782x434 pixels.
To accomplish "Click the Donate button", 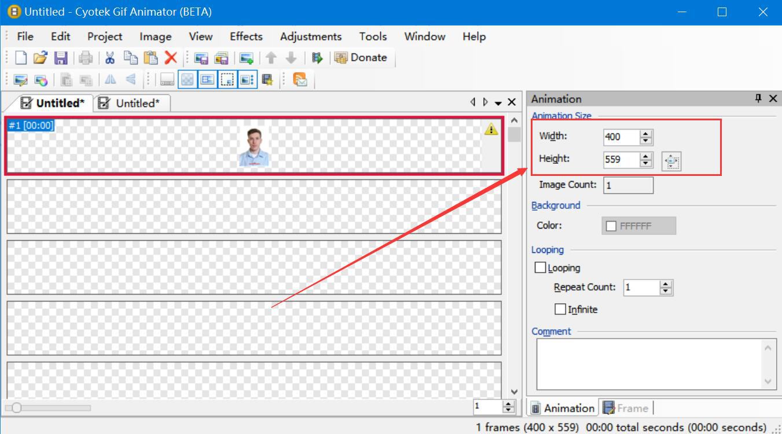I will tap(361, 57).
